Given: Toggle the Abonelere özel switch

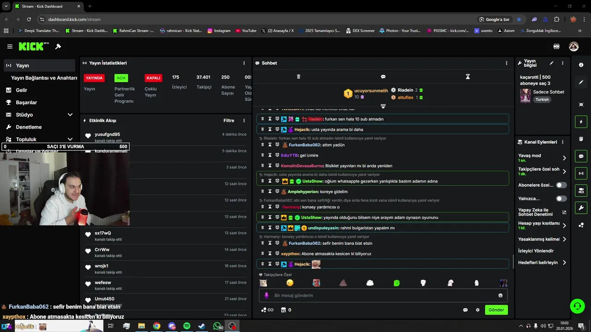Looking at the screenshot, I should [x=561, y=185].
